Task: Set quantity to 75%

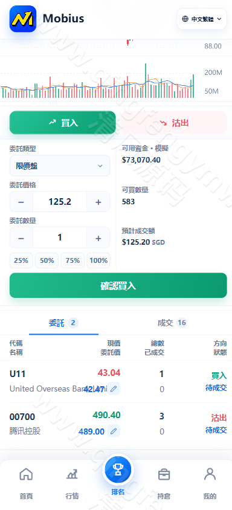Action: (72, 260)
